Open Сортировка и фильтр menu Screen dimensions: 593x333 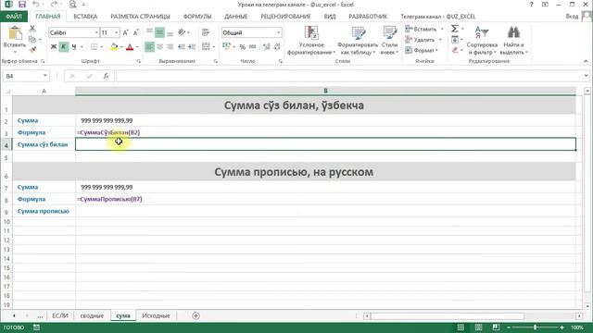tap(482, 41)
